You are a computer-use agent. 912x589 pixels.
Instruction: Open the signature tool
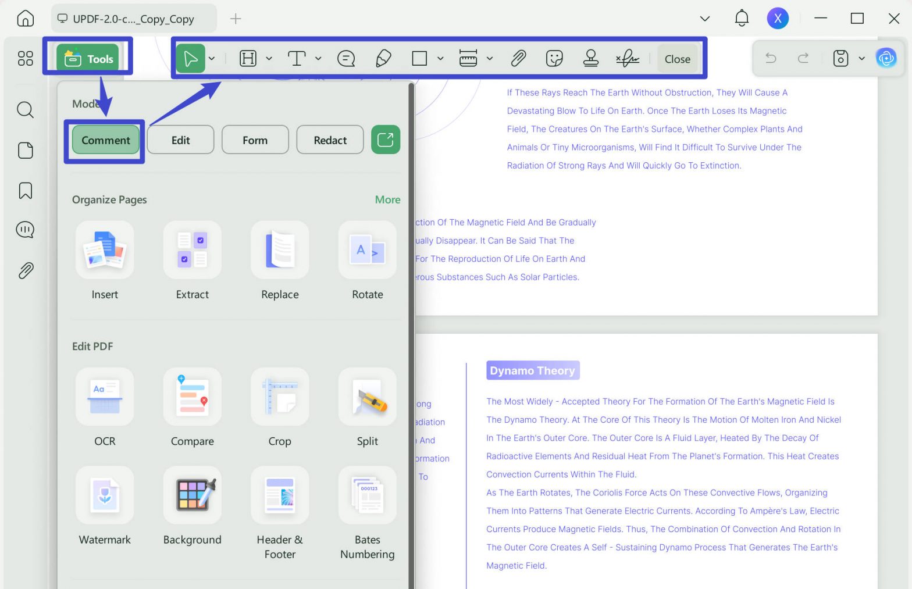[628, 58]
